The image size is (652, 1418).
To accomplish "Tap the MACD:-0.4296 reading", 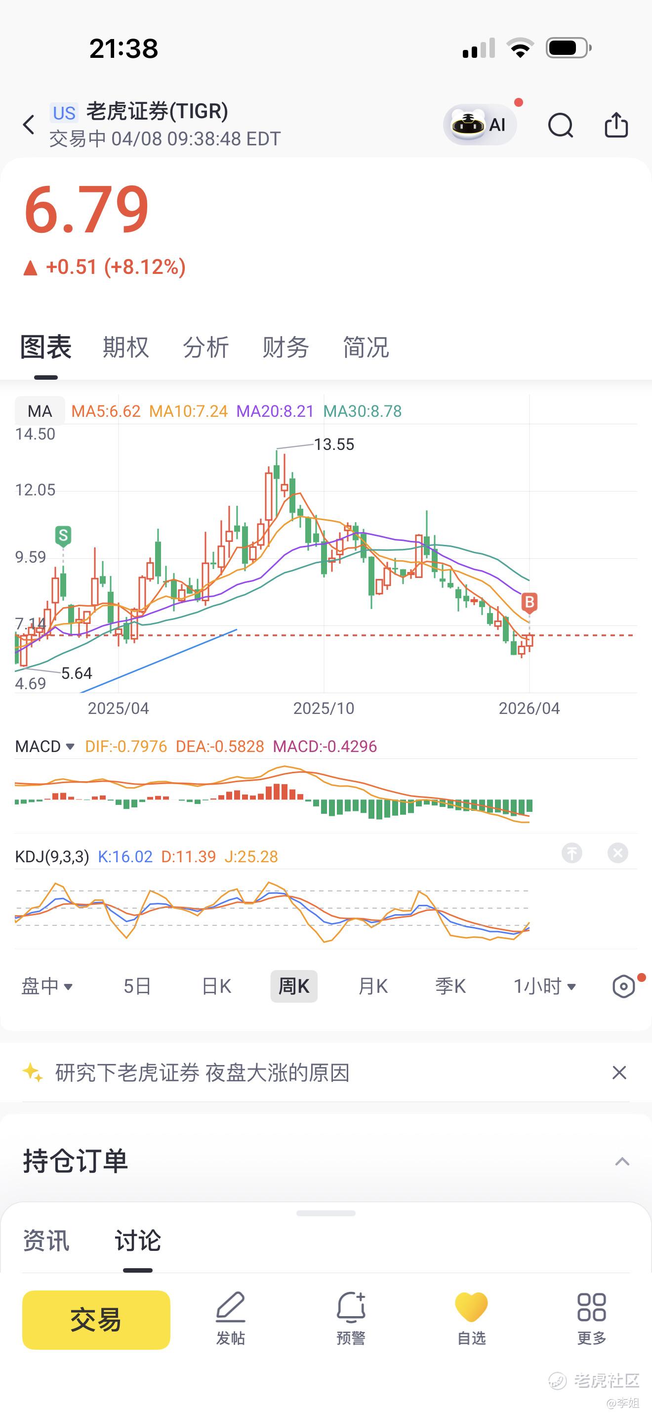I will click(x=325, y=747).
